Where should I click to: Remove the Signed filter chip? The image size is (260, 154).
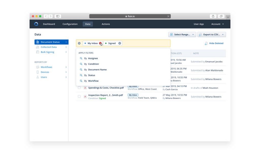(x=120, y=43)
